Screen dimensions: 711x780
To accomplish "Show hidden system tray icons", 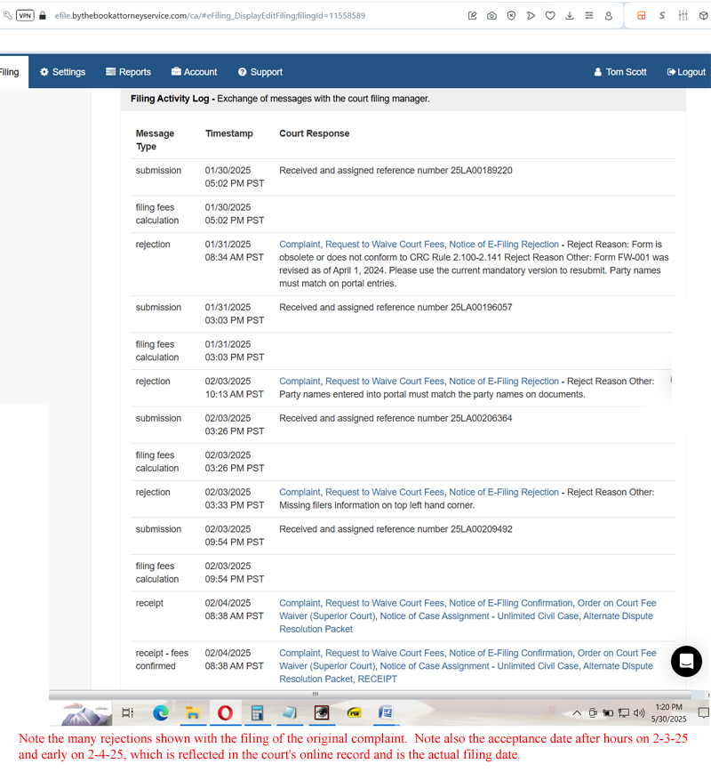I will tap(577, 712).
